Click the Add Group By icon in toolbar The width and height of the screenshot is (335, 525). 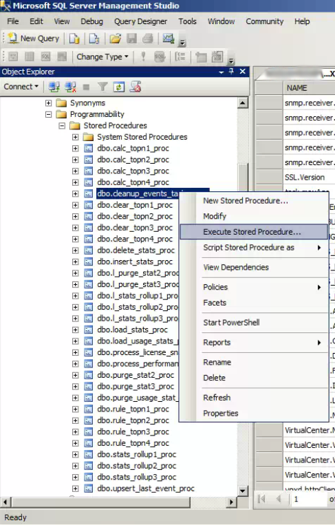180,57
